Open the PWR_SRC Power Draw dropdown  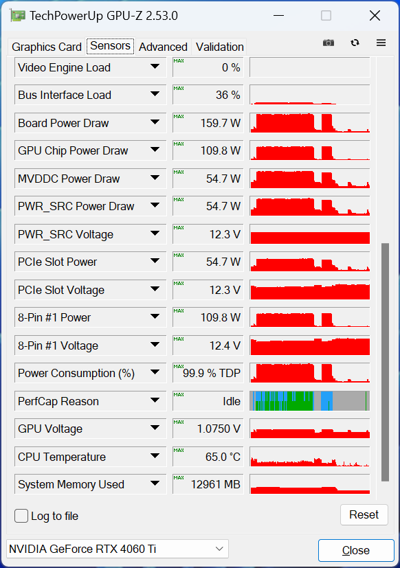click(x=155, y=206)
